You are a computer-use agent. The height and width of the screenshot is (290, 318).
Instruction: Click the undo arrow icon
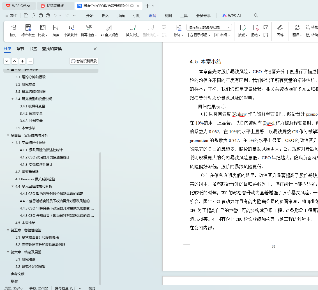pyautogui.click(x=56, y=15)
